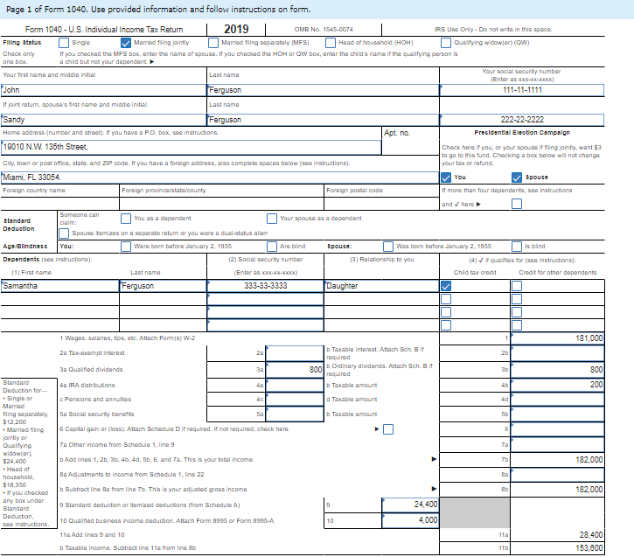Tick Head of household (HOH) checkbox

click(331, 43)
